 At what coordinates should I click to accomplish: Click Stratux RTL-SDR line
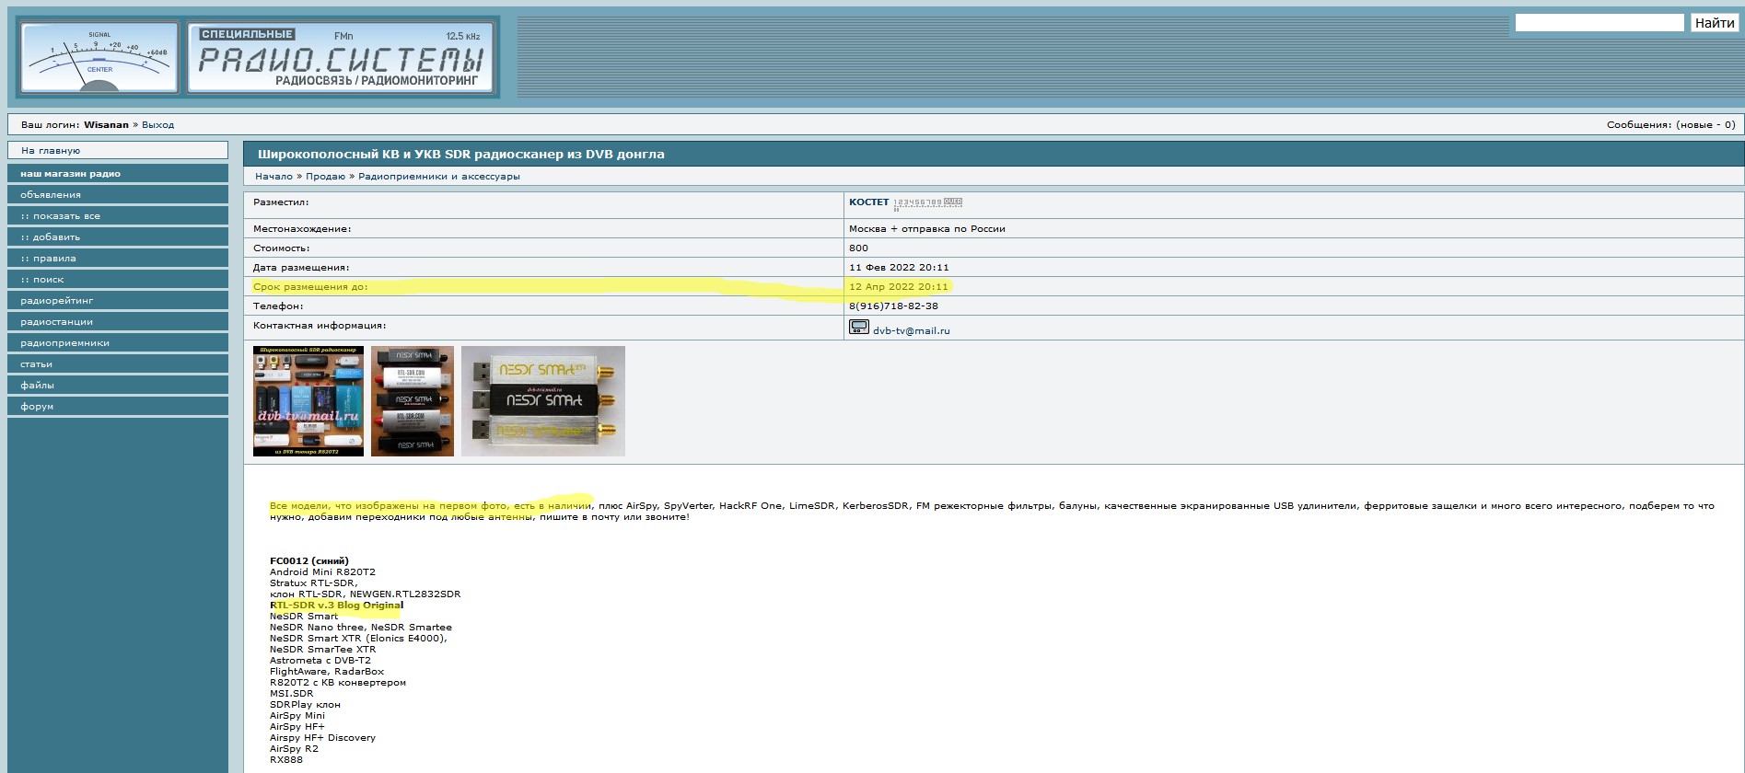point(313,583)
